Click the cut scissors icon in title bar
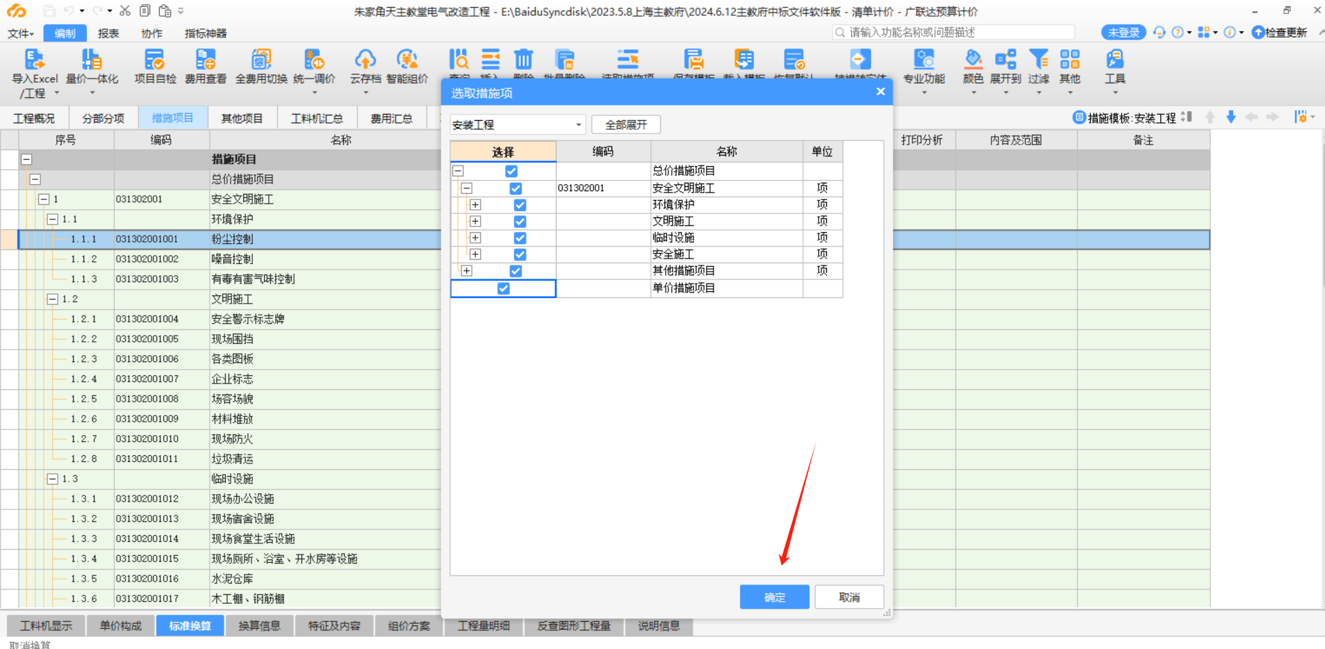Image resolution: width=1325 pixels, height=649 pixels. [x=125, y=10]
